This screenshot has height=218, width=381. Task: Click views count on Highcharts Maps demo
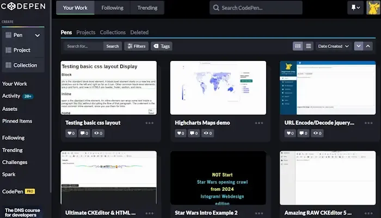208,133
